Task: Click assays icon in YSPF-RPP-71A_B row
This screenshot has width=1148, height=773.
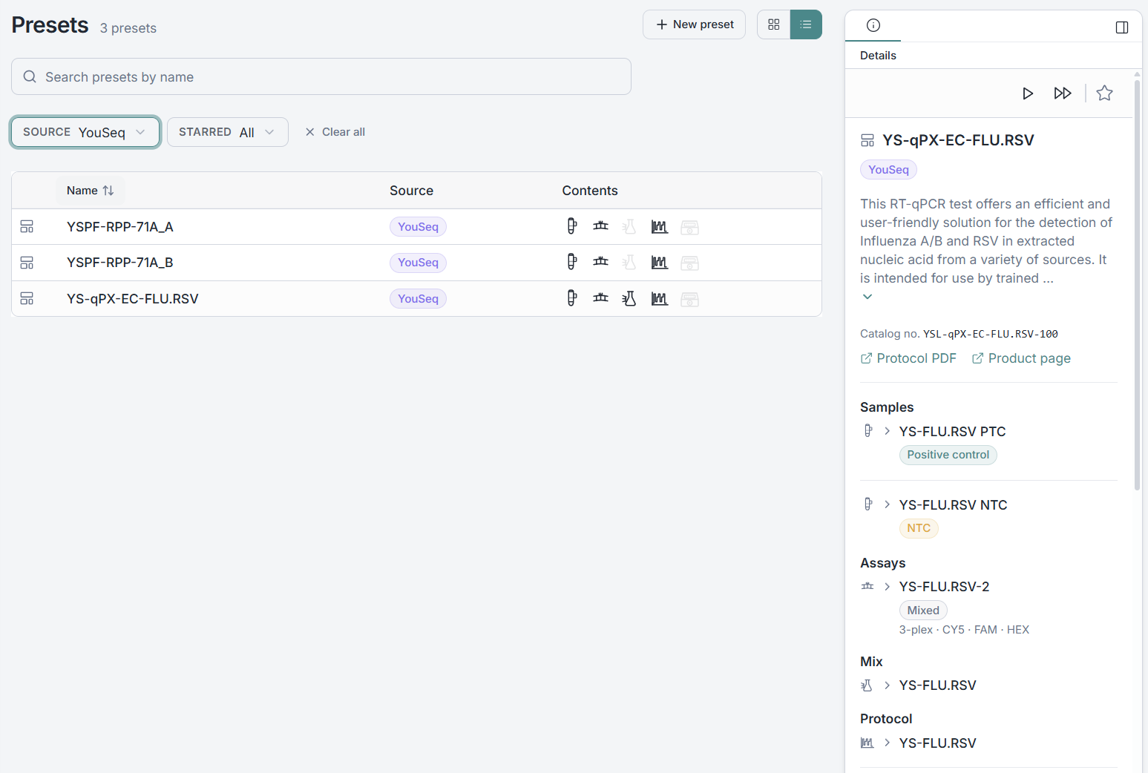Action: pyautogui.click(x=601, y=262)
